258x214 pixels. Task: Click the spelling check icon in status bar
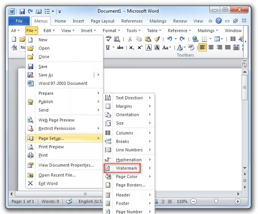point(69,201)
